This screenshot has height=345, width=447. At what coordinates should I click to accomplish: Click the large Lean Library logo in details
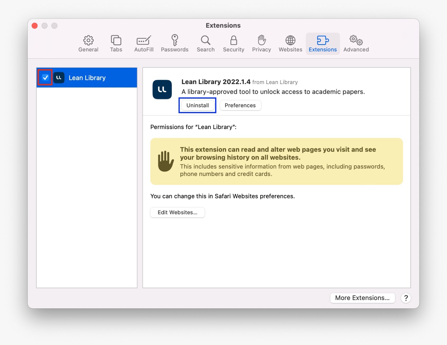pos(162,89)
